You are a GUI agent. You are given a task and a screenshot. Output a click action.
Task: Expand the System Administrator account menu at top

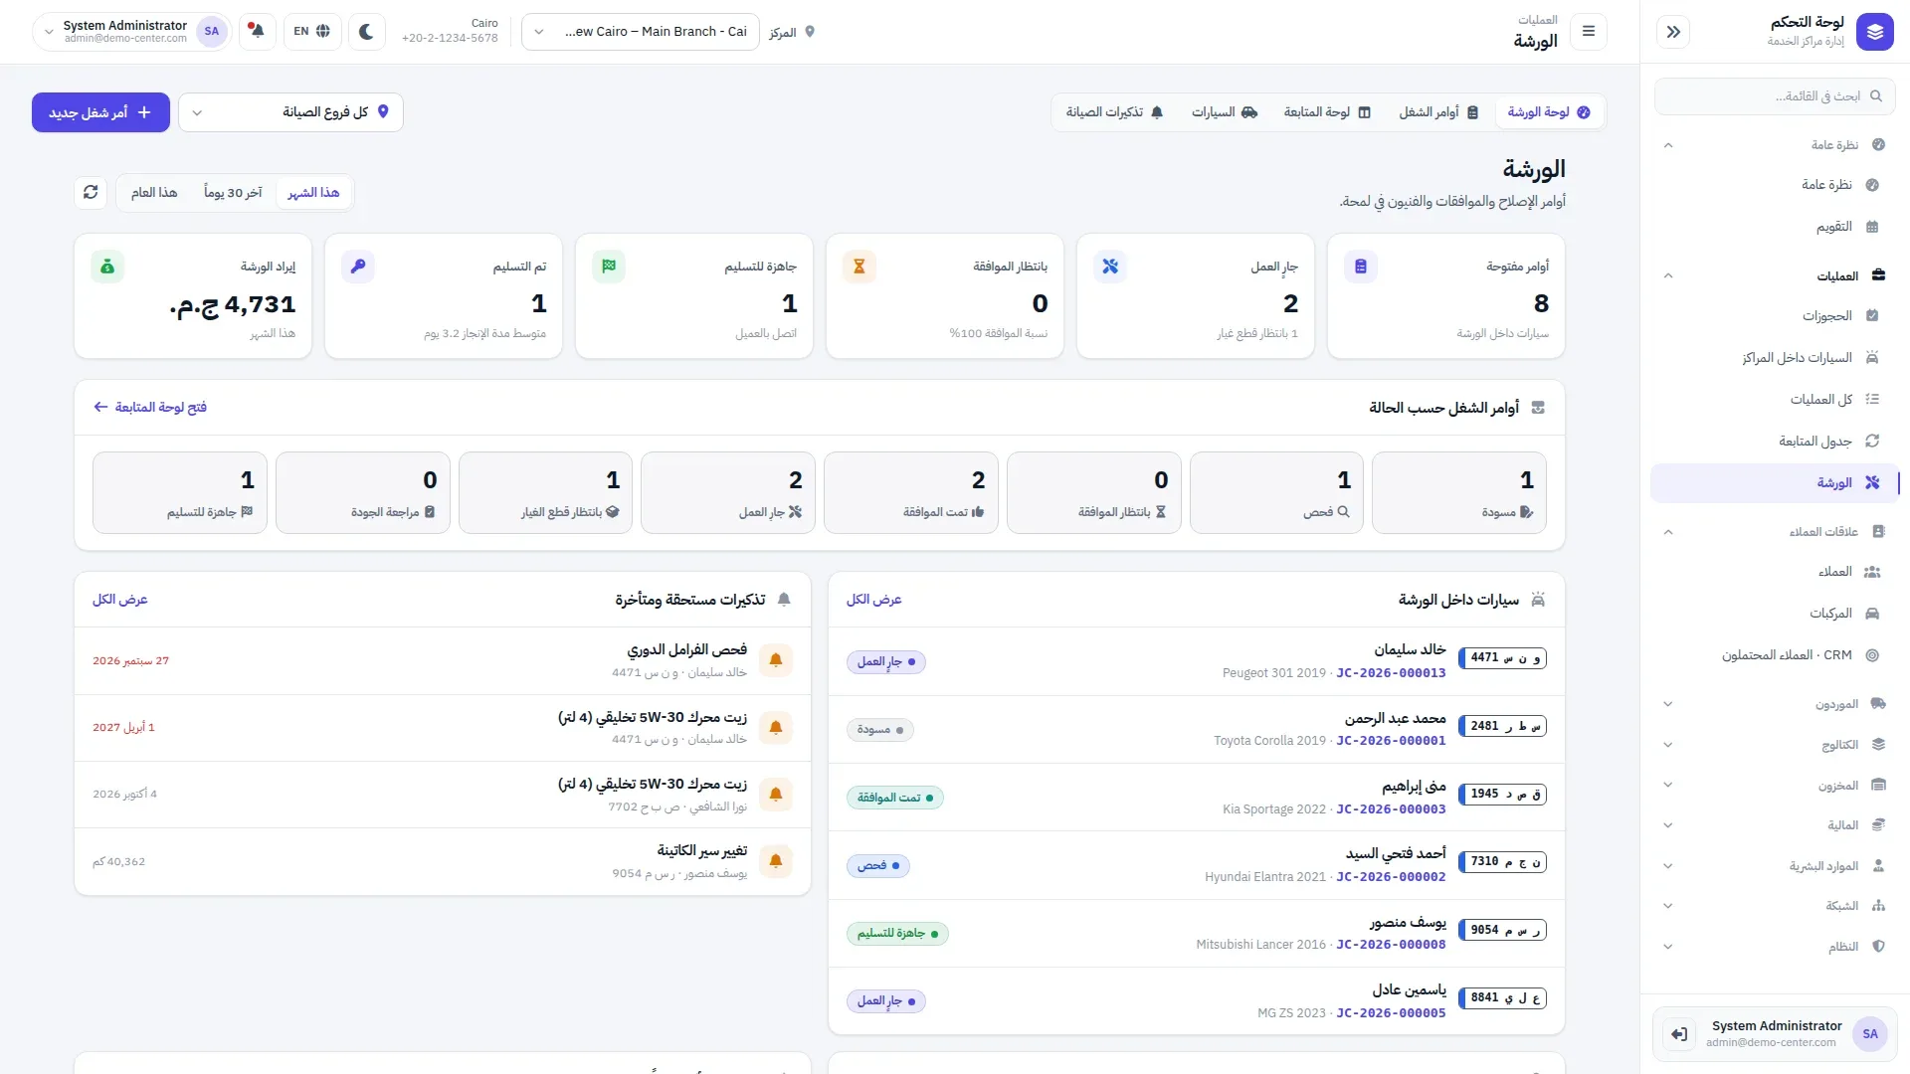pyautogui.click(x=132, y=32)
